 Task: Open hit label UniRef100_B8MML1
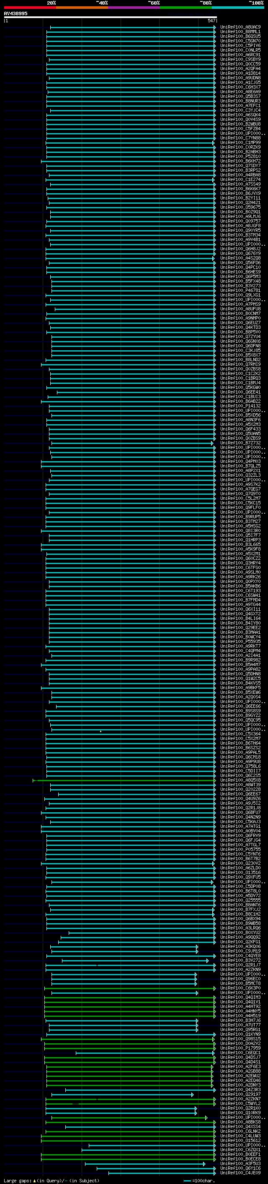tap(240, 32)
